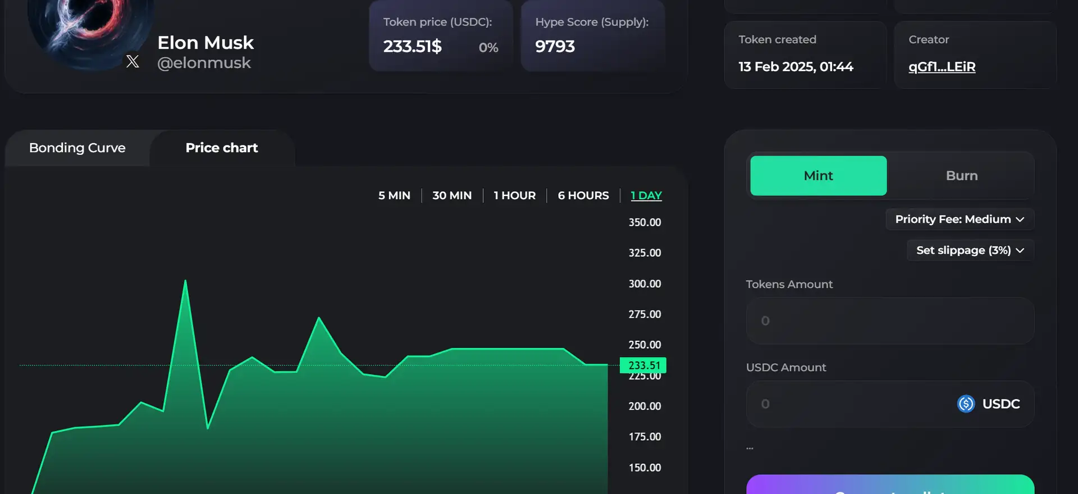This screenshot has height=494, width=1078.
Task: Switch to Mint mode
Action: click(818, 176)
